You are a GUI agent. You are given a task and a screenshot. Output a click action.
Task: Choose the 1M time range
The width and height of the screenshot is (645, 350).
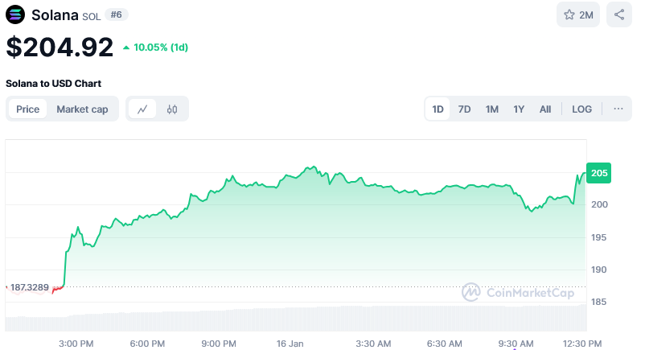491,109
